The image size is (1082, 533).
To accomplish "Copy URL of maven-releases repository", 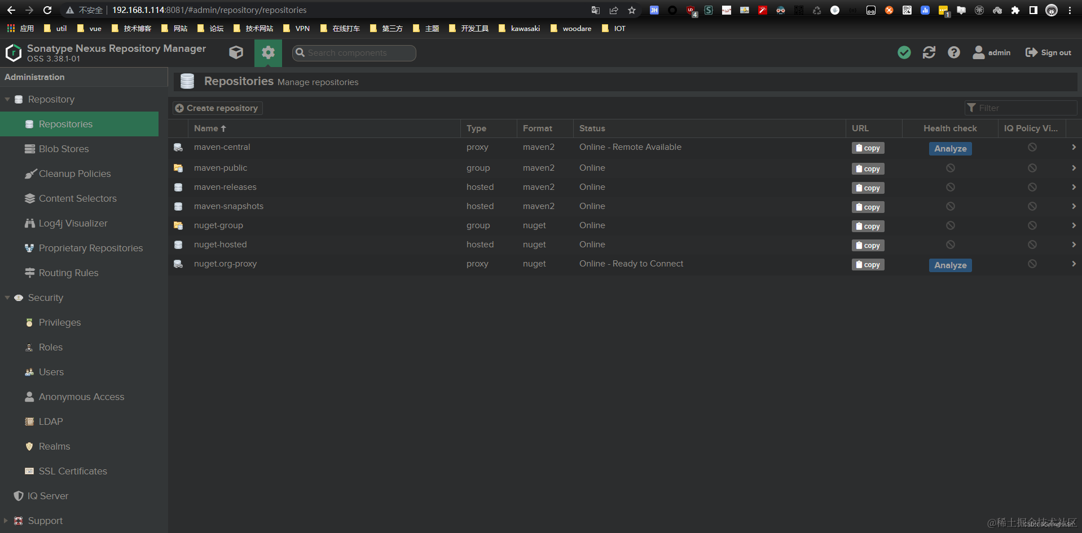I will [868, 188].
